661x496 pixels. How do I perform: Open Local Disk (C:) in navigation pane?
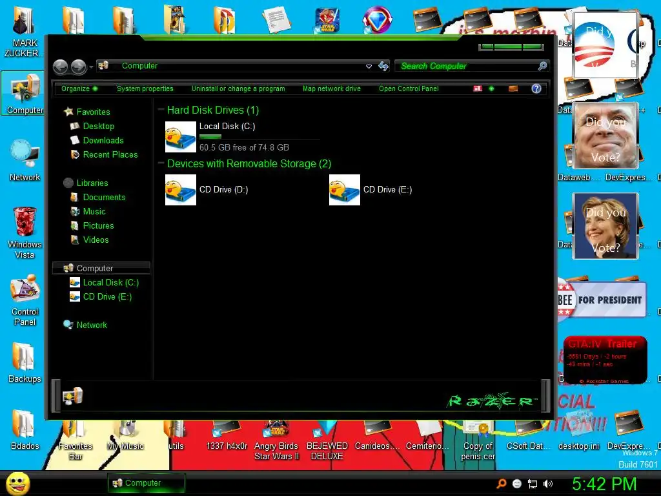click(110, 283)
